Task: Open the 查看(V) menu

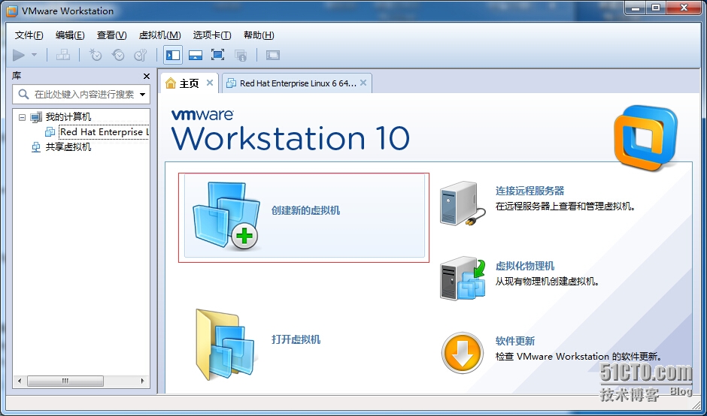Action: pos(111,35)
